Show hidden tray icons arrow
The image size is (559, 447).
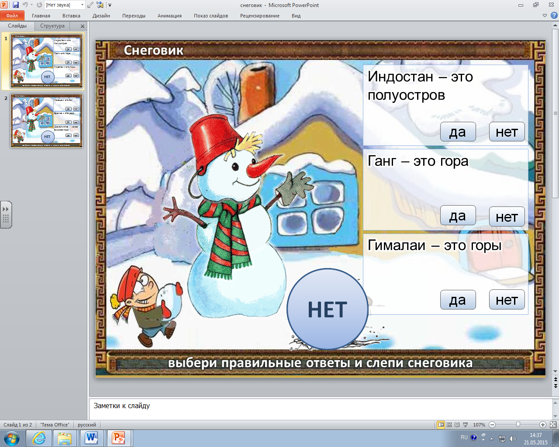click(x=492, y=439)
